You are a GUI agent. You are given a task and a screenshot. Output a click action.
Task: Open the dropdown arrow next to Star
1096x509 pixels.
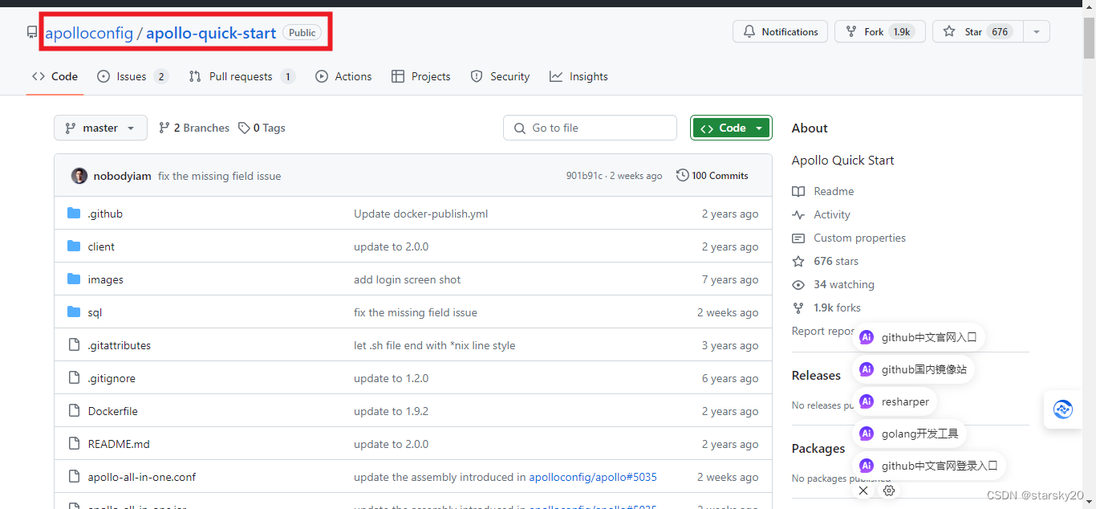pyautogui.click(x=1037, y=32)
